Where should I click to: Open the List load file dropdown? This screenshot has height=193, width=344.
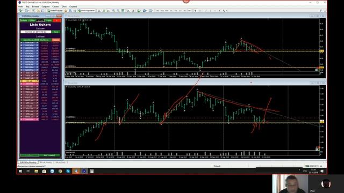36,40
